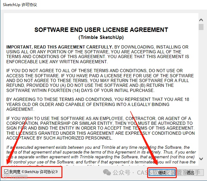Click the paragraph starting BY AGREEING TO THESE TERMS

pyautogui.click(x=98, y=104)
